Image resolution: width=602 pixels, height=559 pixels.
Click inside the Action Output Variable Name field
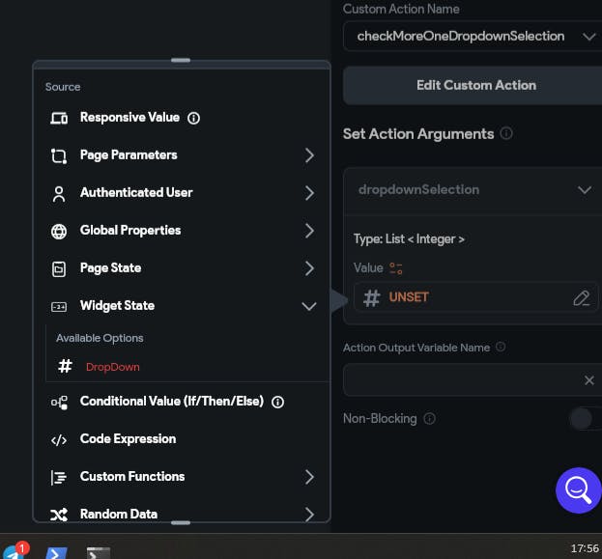462,380
